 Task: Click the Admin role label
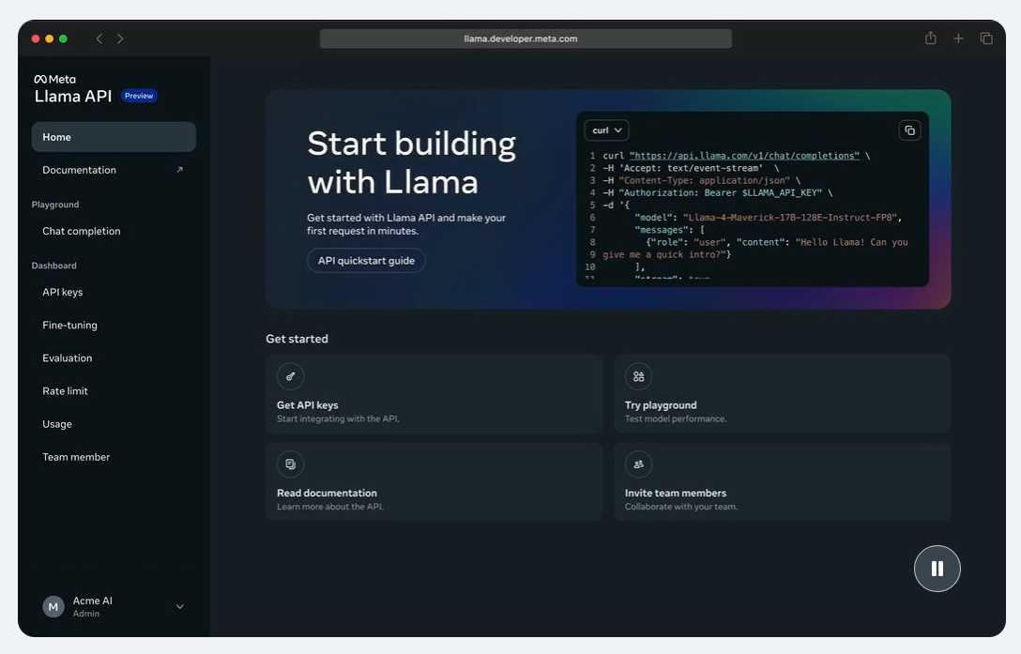pos(86,614)
